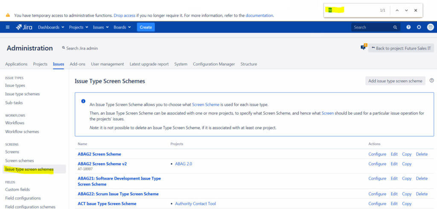This screenshot has height=209, width=437.
Task: Open Configuration Manager tab
Action: pyautogui.click(x=214, y=64)
